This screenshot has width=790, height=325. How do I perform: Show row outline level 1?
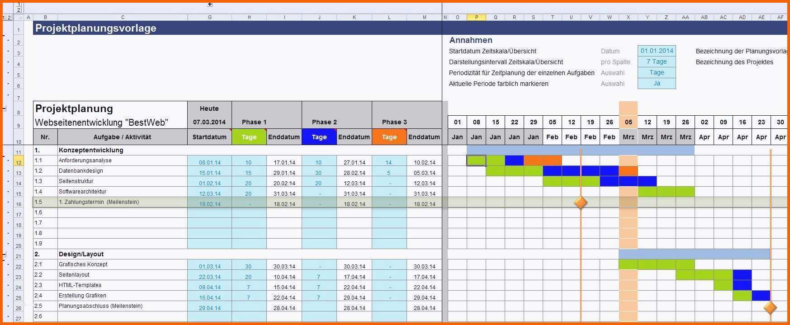[4, 17]
